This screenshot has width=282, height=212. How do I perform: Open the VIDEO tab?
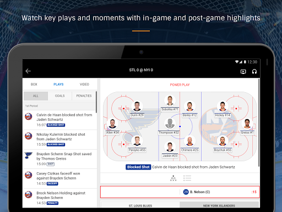[84, 84]
